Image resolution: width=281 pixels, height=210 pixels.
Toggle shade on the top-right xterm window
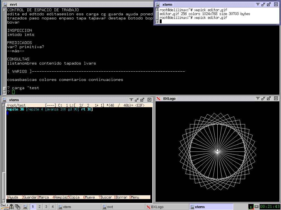pos(258,4)
